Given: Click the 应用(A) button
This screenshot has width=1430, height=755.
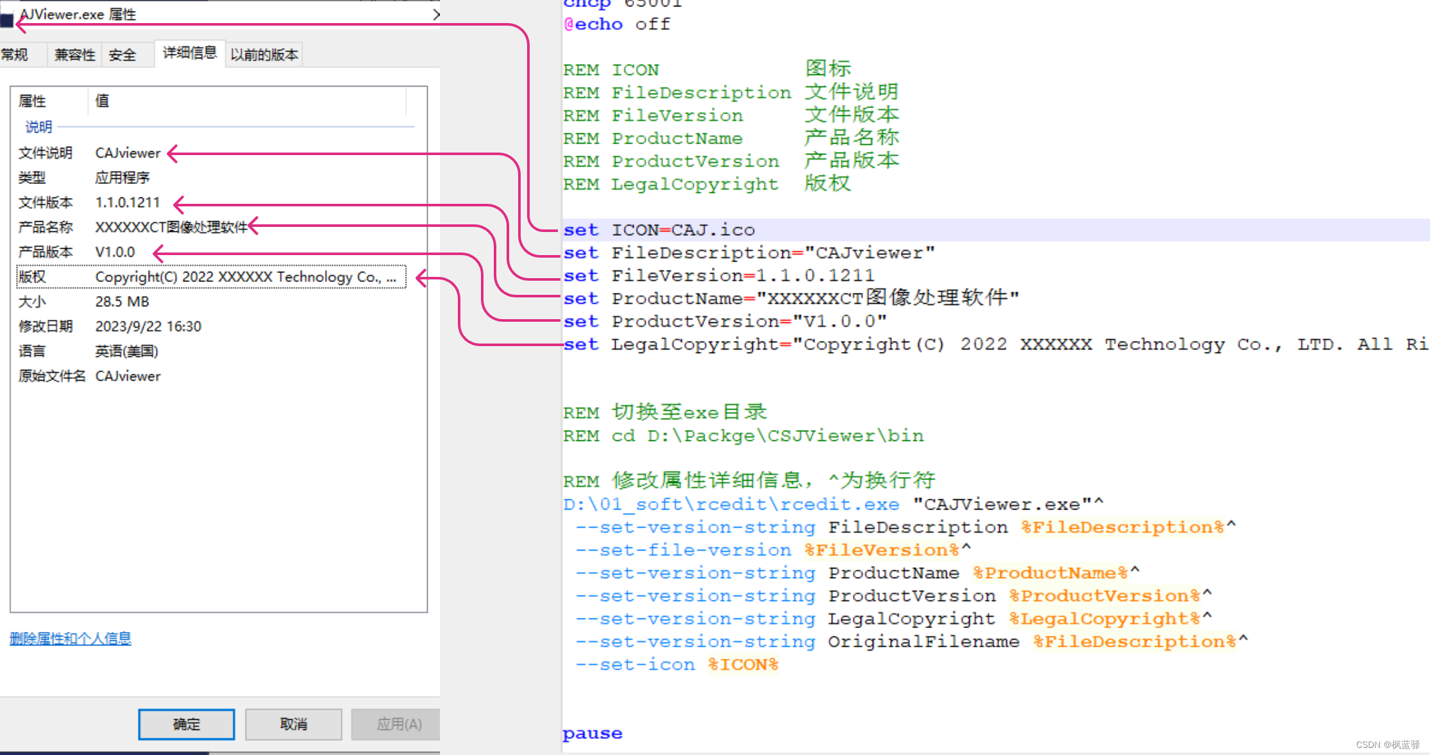Looking at the screenshot, I should point(398,724).
